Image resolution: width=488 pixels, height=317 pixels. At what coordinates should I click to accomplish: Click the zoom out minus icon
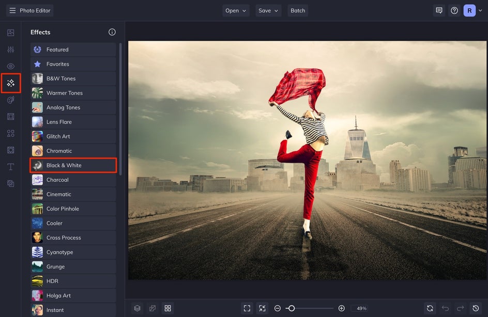277,308
